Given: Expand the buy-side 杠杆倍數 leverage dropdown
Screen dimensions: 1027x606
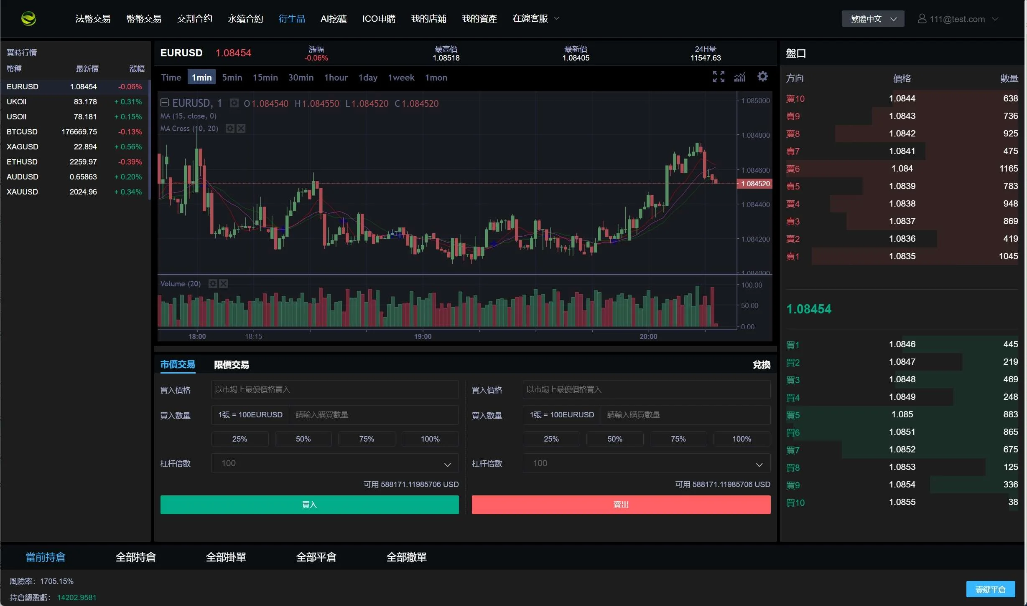Looking at the screenshot, I should tap(334, 464).
